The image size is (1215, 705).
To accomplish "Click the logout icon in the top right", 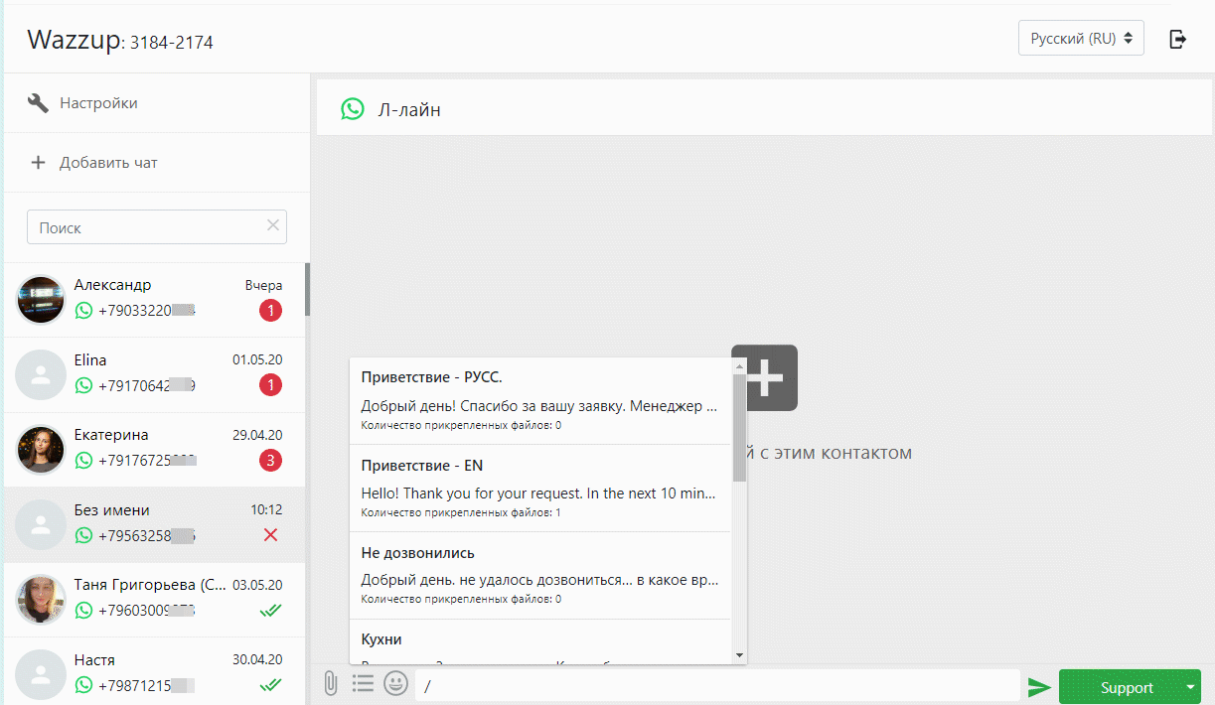I will pos(1178,38).
